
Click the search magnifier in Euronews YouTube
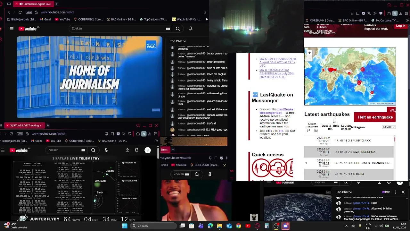pos(178,29)
